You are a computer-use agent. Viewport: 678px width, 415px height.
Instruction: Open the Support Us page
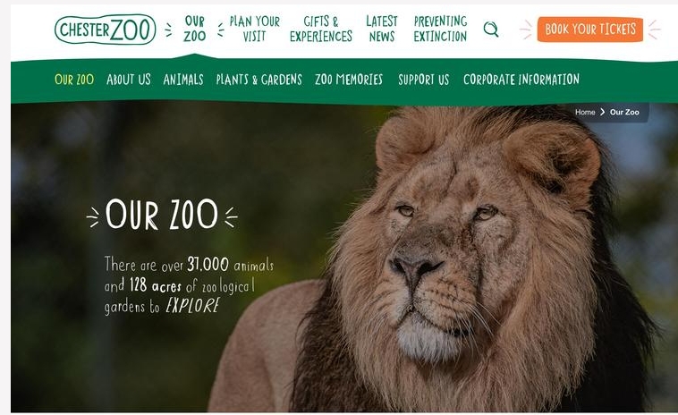pyautogui.click(x=423, y=80)
